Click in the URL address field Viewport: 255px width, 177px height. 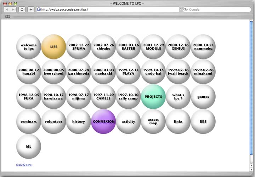pos(106,10)
